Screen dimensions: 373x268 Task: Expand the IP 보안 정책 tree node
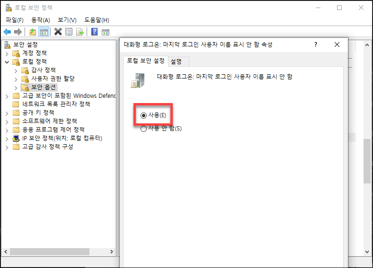tap(7, 139)
